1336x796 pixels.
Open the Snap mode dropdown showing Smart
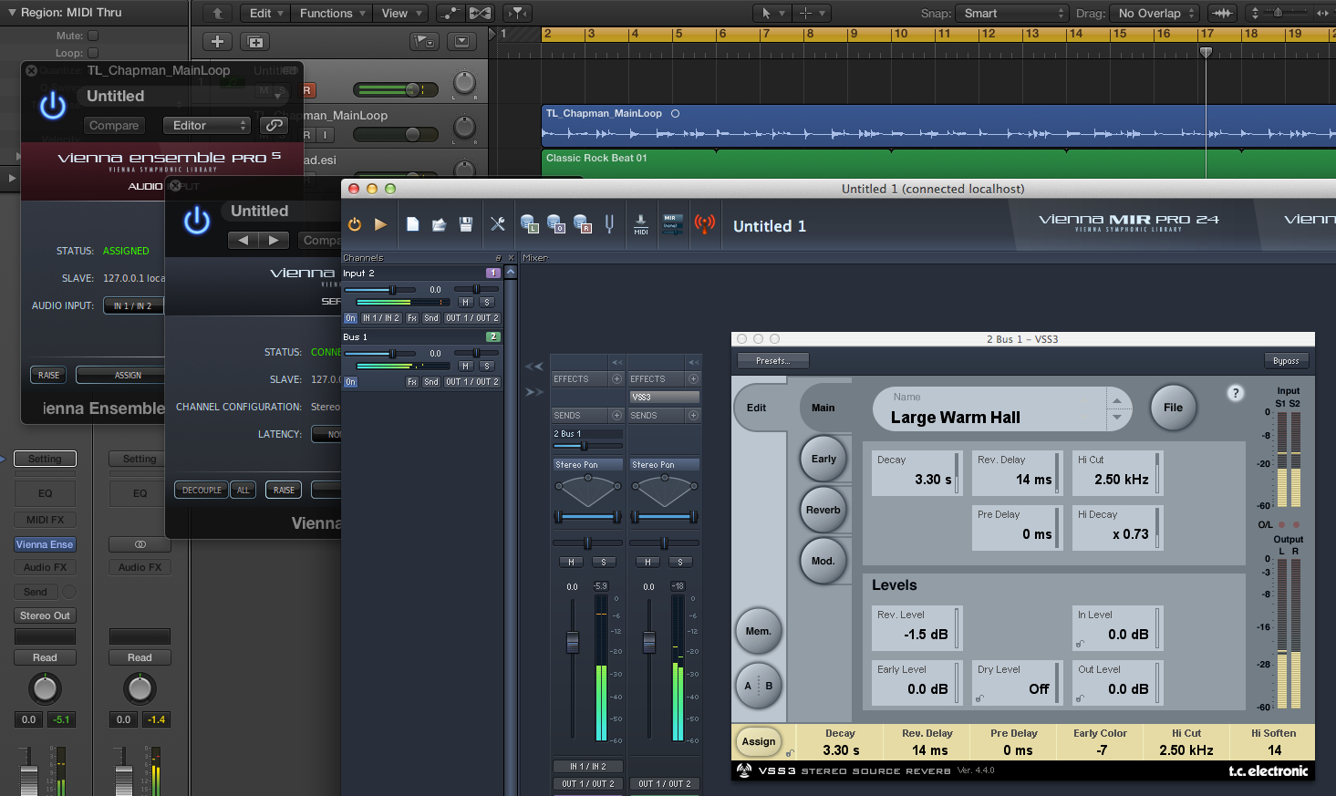click(1010, 13)
